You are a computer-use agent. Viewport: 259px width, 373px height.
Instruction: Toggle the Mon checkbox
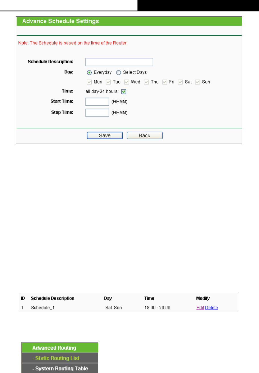tap(90, 82)
